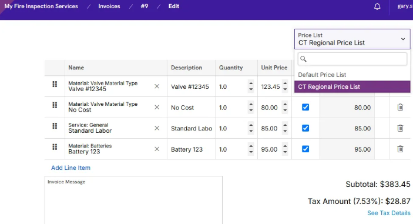Image resolution: width=413 pixels, height=224 pixels.
Task: Toggle the checkbox on Standard Labor row
Action: click(305, 128)
